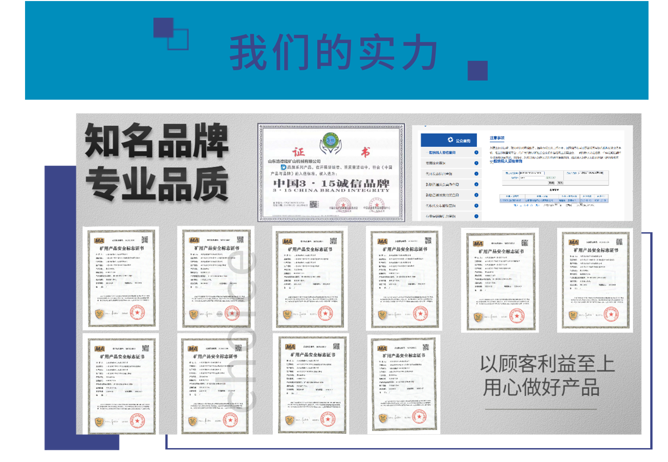Click the MA logo on top-left mining certificate
Screen dimensions: 668x462
(x=99, y=240)
